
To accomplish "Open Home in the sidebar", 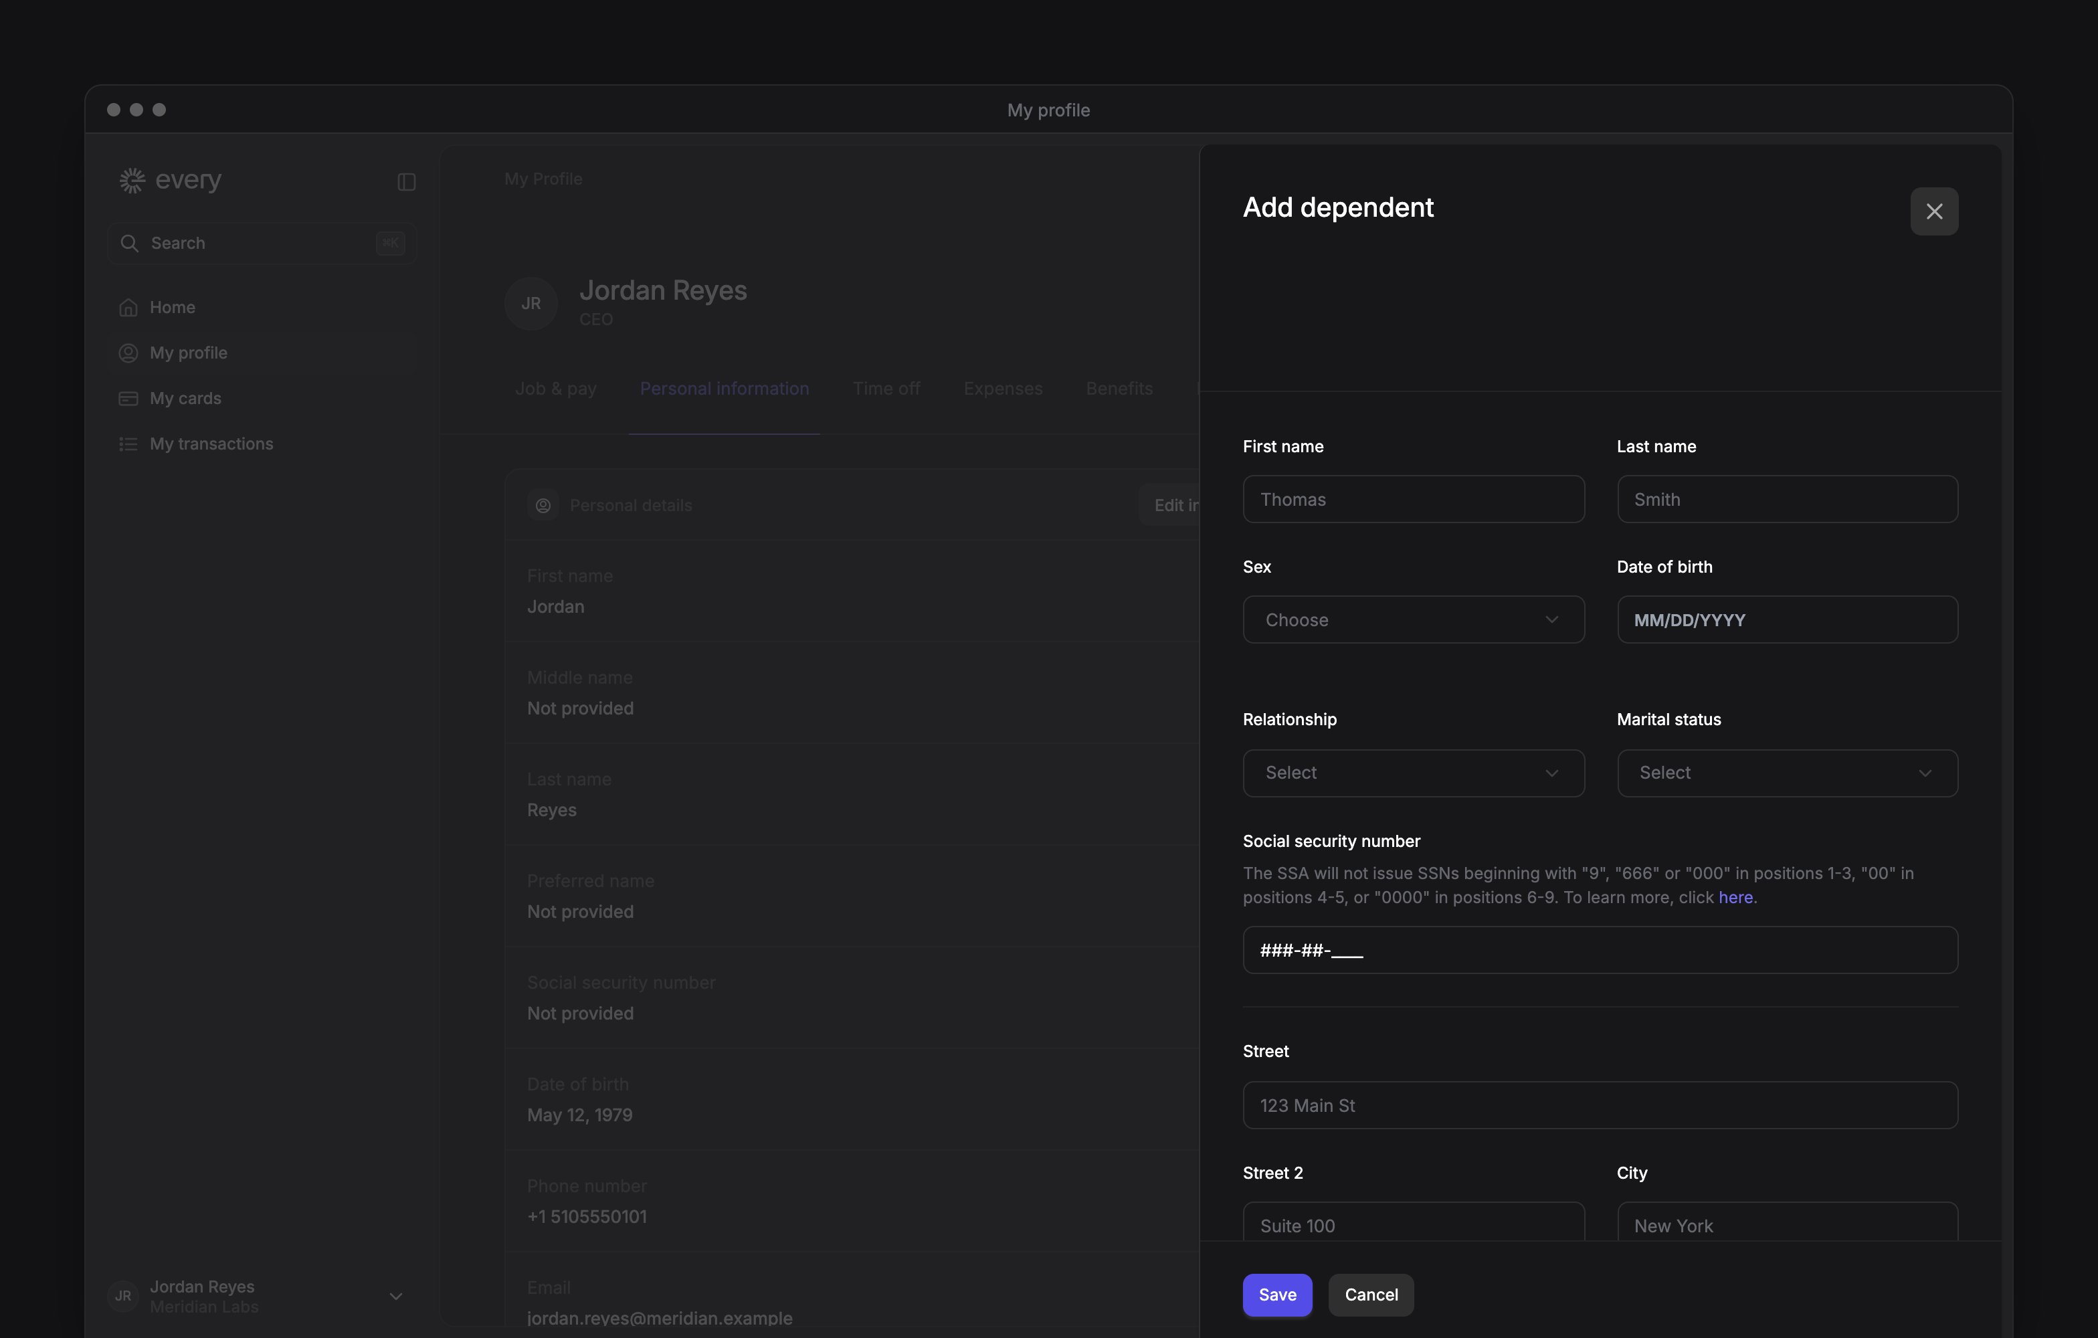I will pyautogui.click(x=262, y=308).
